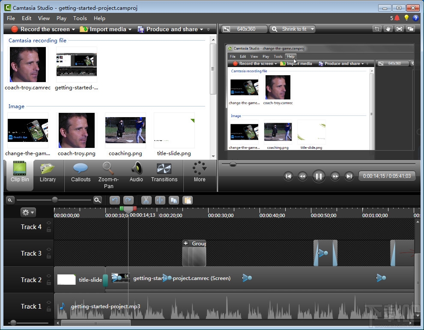Screen dimensions: 424x330
Task: Jump to previous clip in playback
Action: tap(288, 177)
